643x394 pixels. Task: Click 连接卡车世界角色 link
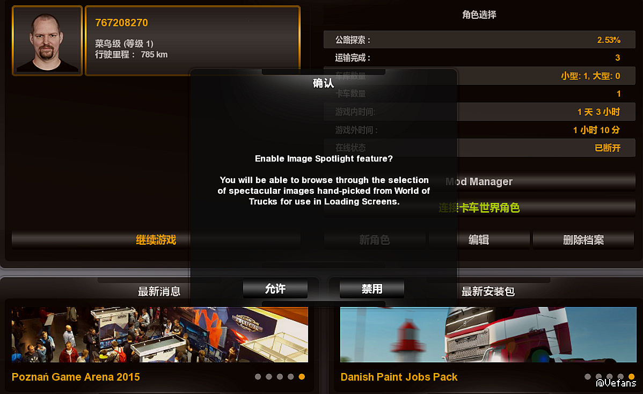[x=479, y=208]
